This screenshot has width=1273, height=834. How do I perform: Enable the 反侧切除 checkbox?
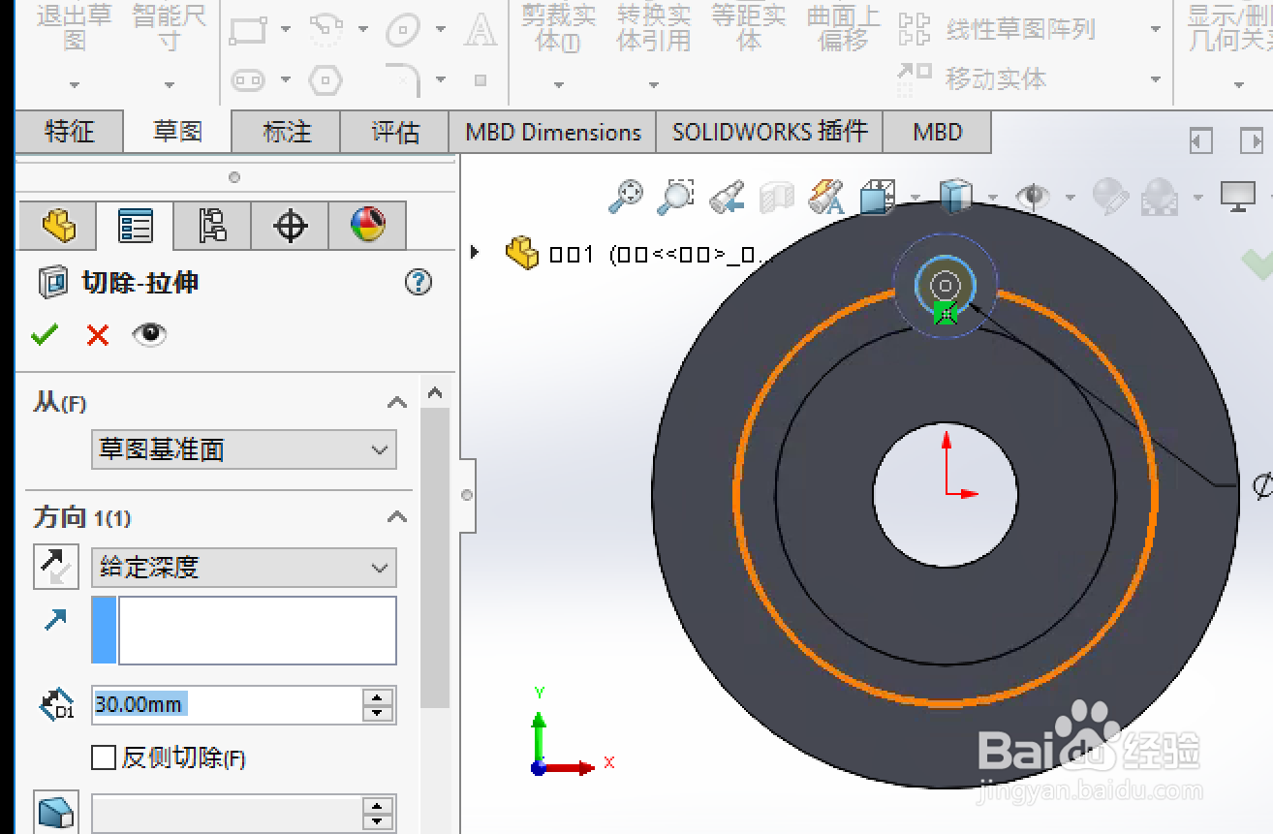coord(103,758)
